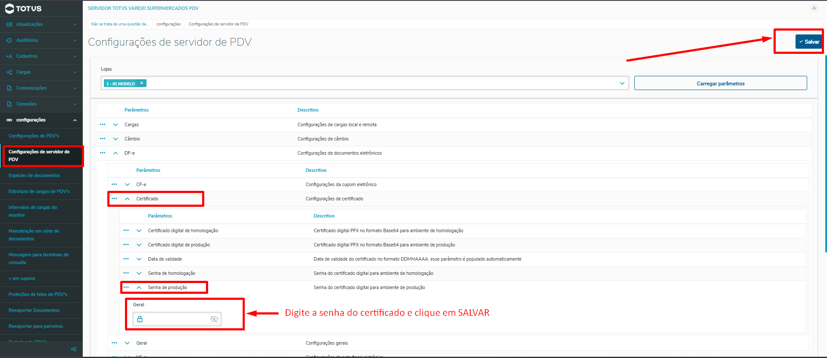Expand the Senha de homologação chevron
This screenshot has height=358, width=827.
click(x=139, y=273)
